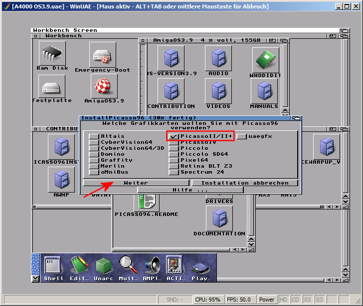Close the Workbench window gadget
Screen dimensions: 363x306
(35, 36)
